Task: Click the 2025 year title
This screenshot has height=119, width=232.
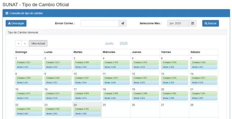Action: (124, 44)
